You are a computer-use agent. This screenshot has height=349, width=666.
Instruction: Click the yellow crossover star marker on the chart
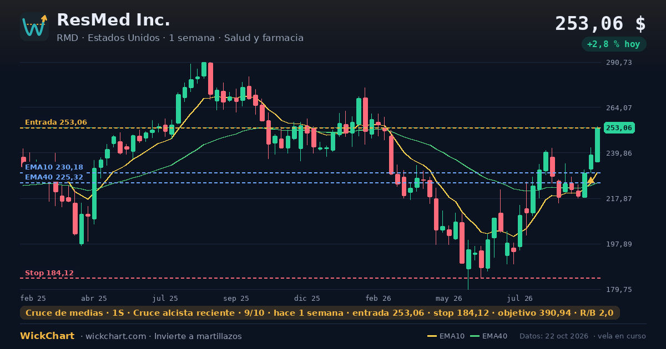pyautogui.click(x=591, y=180)
